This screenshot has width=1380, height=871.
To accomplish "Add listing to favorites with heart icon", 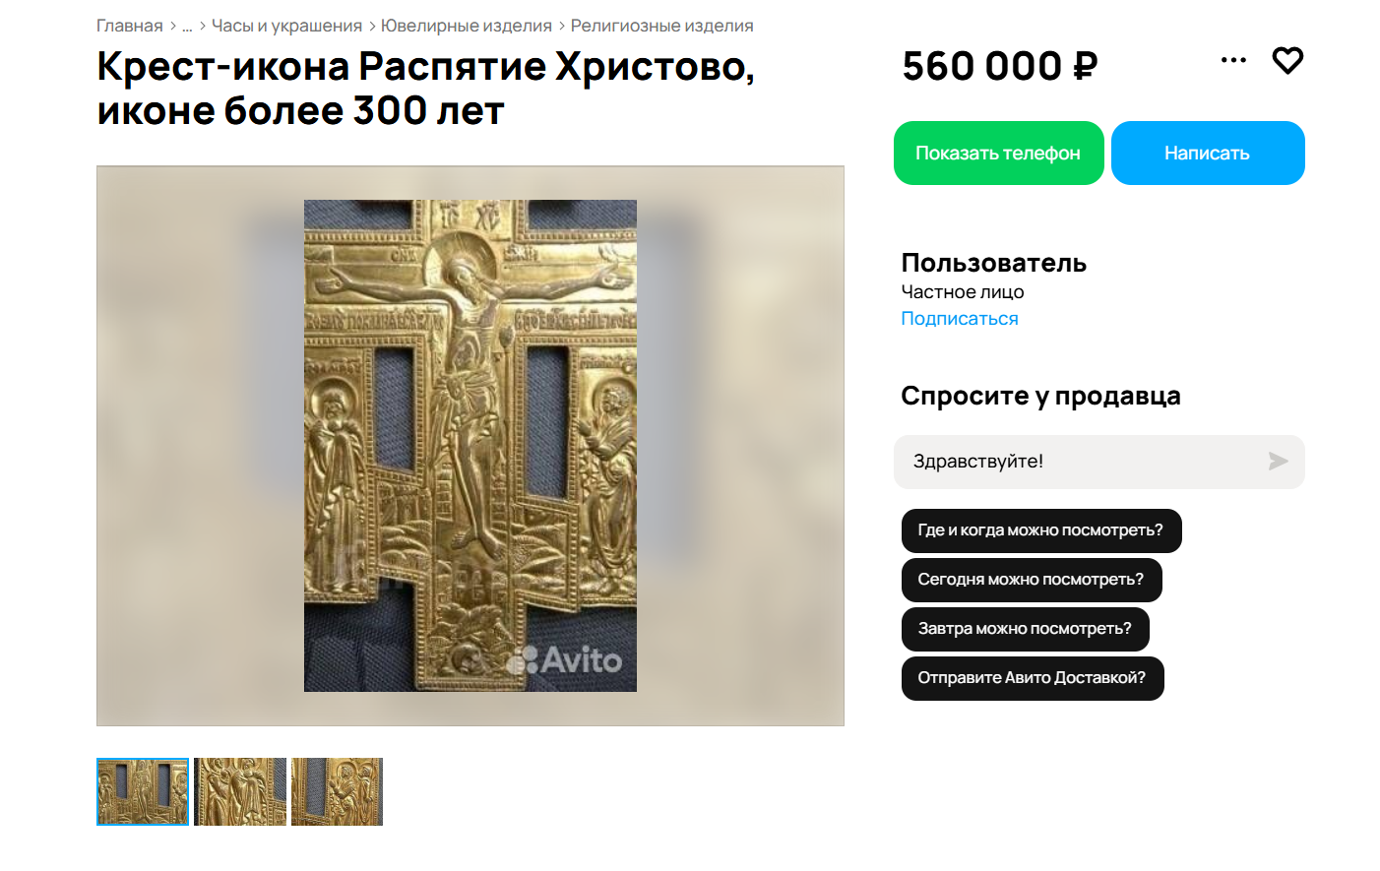I will click(x=1287, y=60).
